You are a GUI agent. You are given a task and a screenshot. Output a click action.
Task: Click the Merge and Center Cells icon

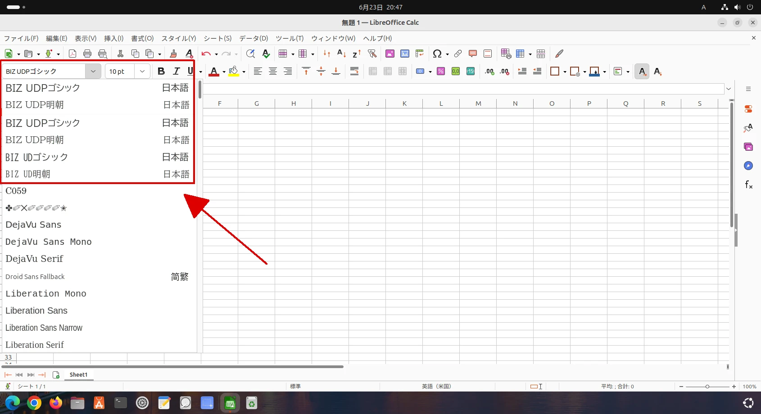coord(372,71)
